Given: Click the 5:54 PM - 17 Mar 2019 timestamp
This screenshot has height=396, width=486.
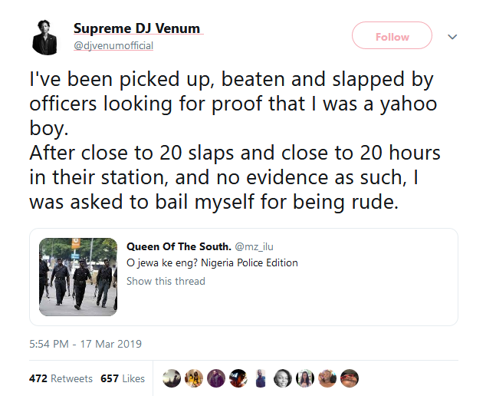Looking at the screenshot, I should [x=85, y=343].
